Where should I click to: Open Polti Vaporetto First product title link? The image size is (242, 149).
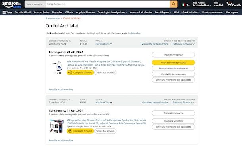[106, 63]
